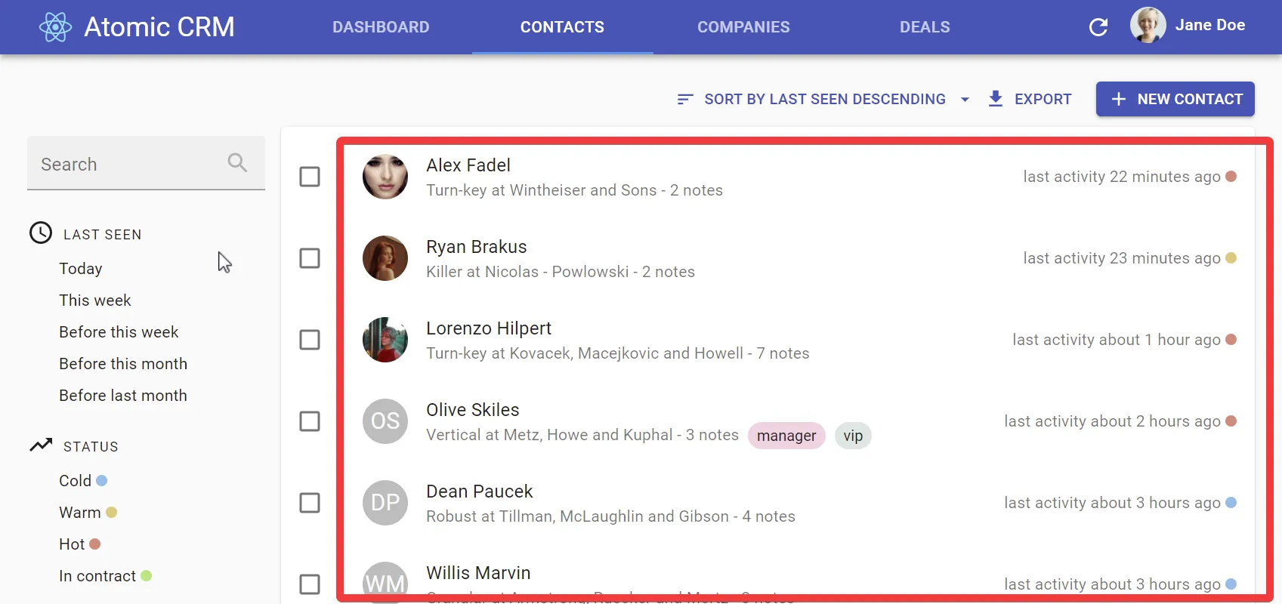Click the trending-line icon beside STATUS

[x=41, y=445]
